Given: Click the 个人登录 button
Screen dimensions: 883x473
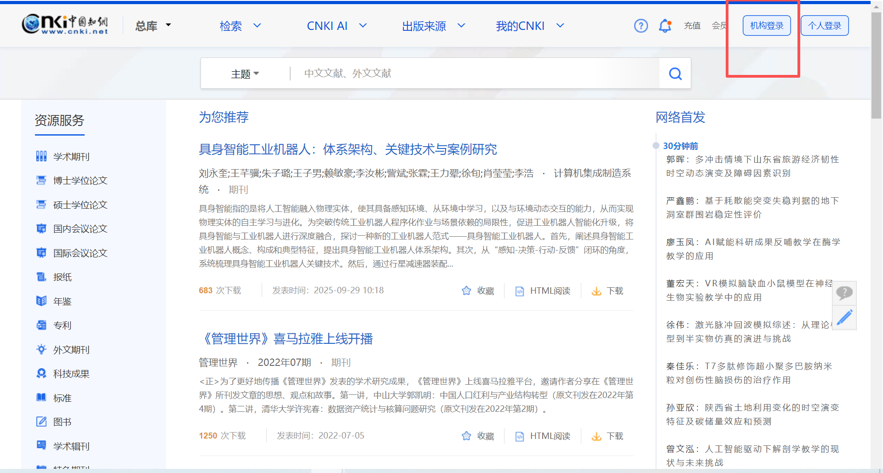Looking at the screenshot, I should [825, 26].
